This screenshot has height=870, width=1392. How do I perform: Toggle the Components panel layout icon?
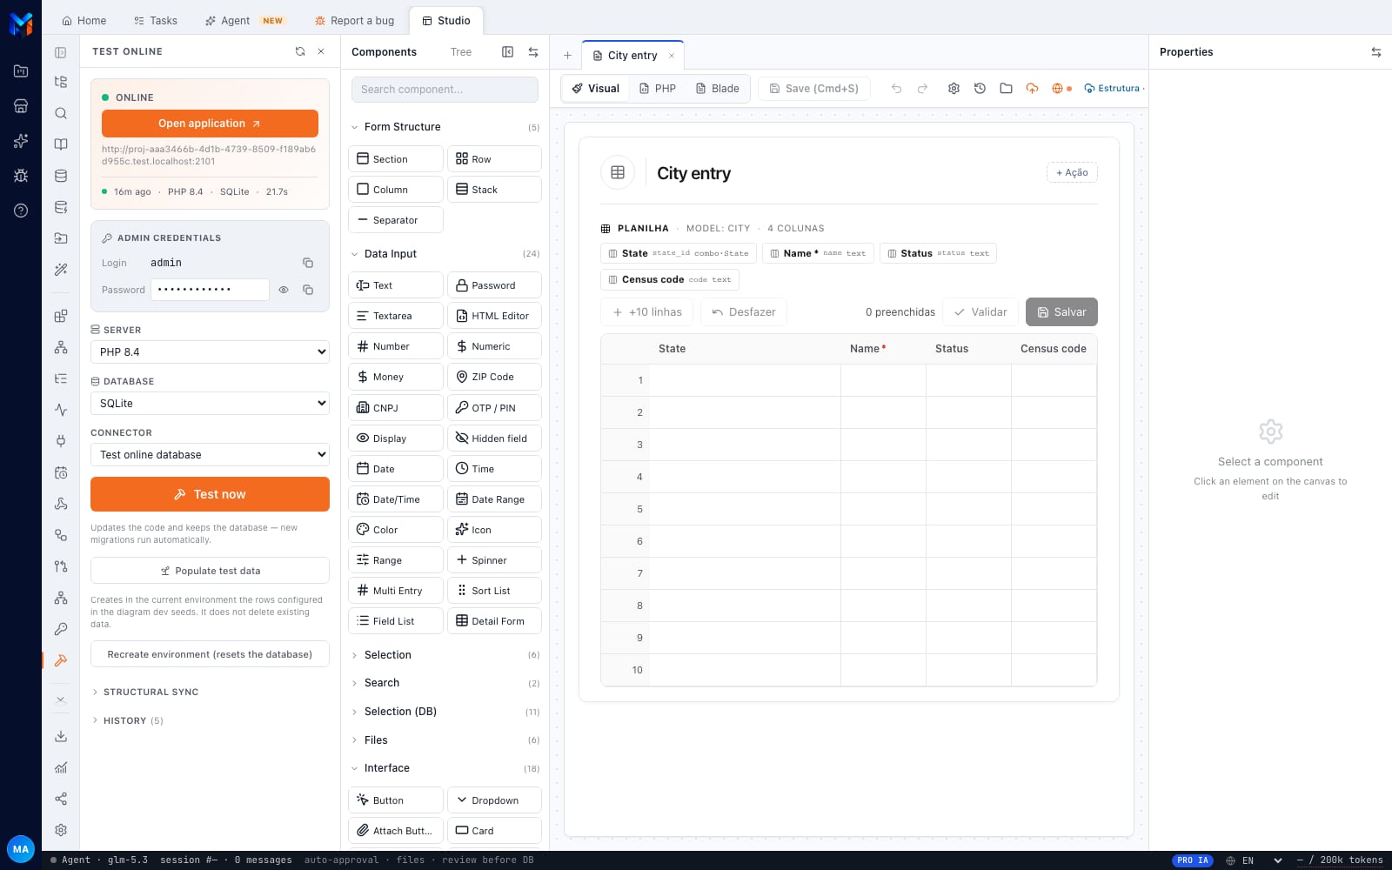pos(508,52)
